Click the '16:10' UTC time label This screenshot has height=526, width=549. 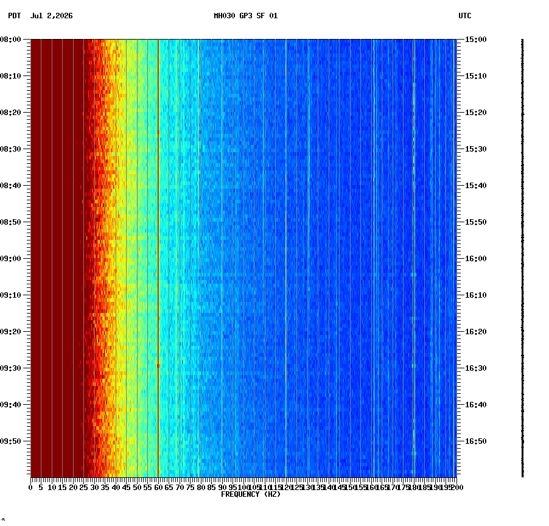[x=476, y=295]
